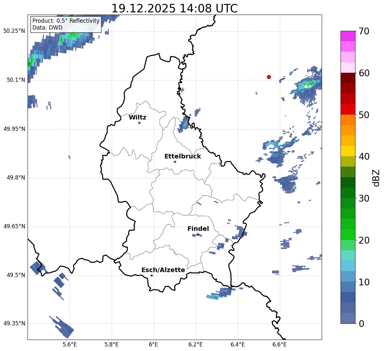This screenshot has height=351, width=384.
Task: Click the colorbar tick label 40
Action: [364, 157]
